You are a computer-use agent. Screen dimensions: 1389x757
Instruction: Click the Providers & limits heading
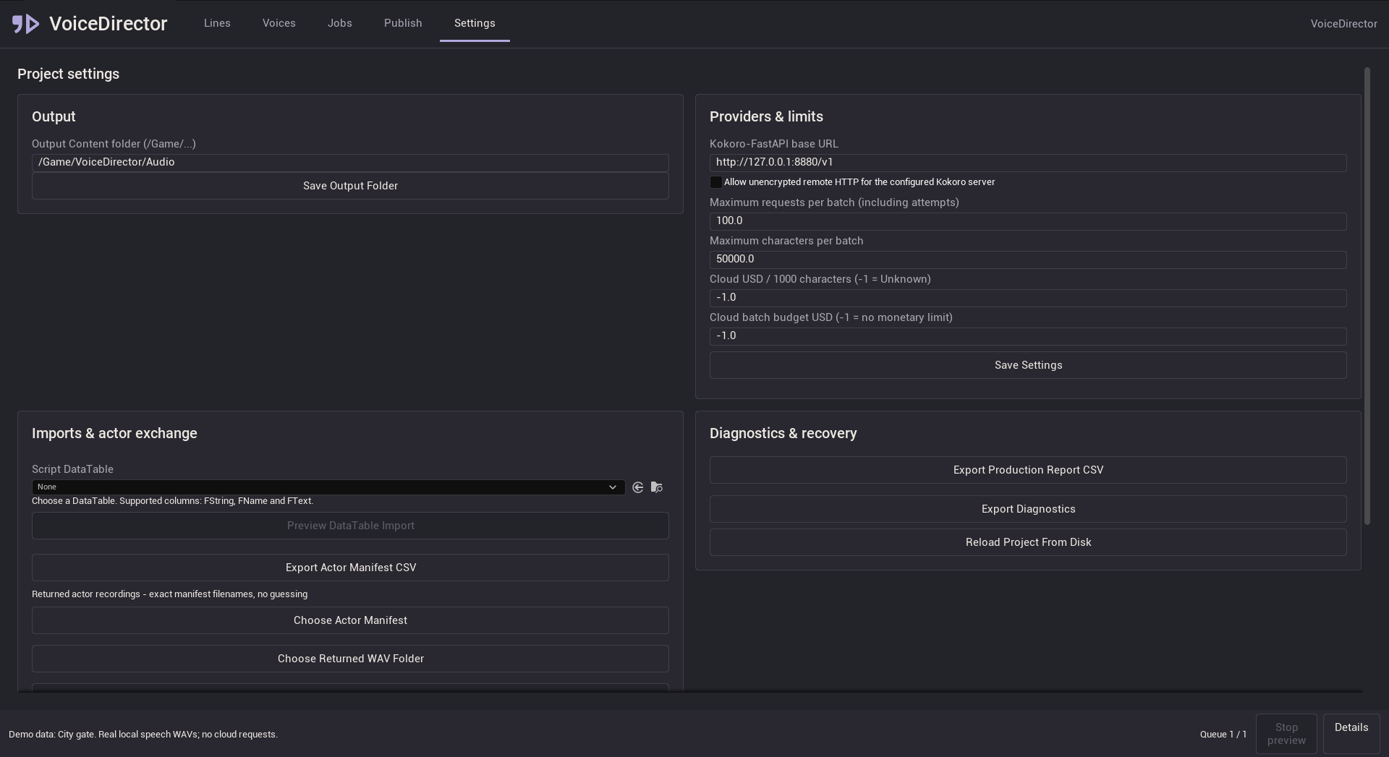pos(766,116)
